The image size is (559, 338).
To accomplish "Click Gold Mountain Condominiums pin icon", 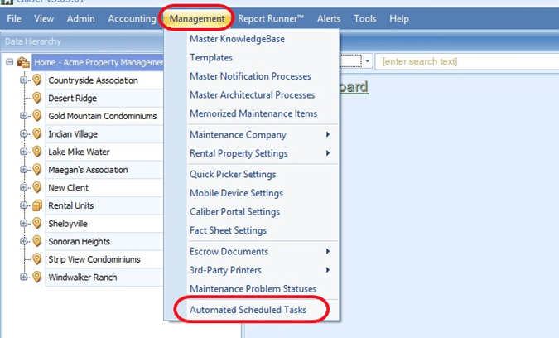I will click(x=37, y=115).
